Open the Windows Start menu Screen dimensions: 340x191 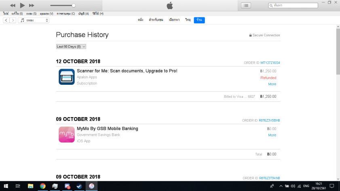(6, 186)
